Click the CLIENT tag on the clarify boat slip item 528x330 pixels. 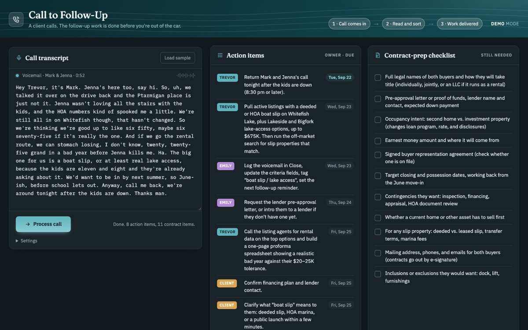click(x=227, y=305)
